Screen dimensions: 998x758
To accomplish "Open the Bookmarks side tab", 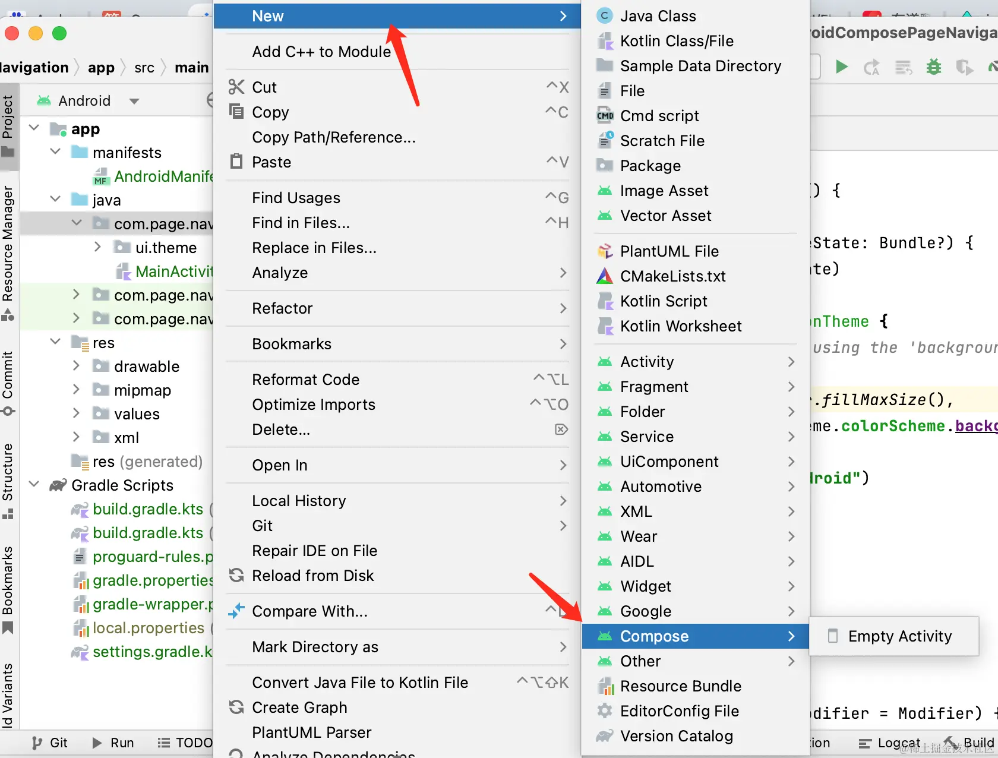I will pos(8,590).
